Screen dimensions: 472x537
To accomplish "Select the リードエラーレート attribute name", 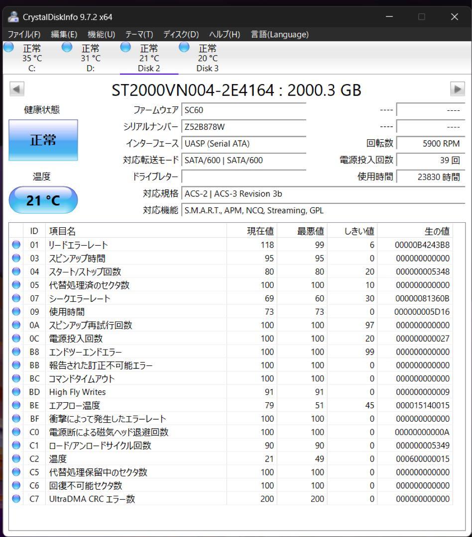I will click(x=78, y=245).
